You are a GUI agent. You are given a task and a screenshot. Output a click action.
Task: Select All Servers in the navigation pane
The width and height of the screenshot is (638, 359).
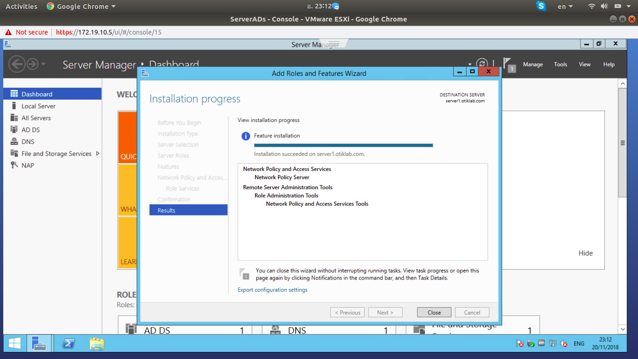(52, 118)
